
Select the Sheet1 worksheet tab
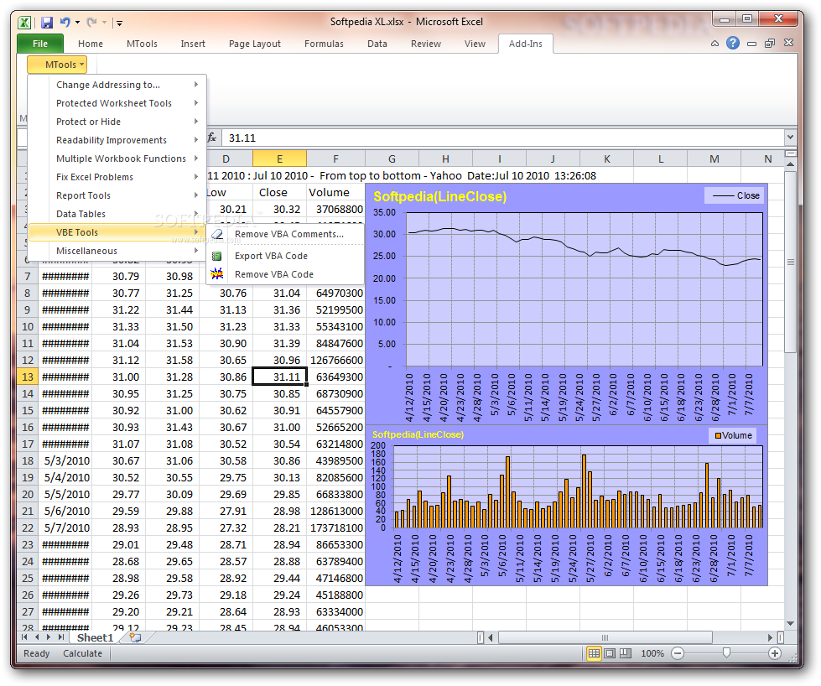(x=95, y=637)
